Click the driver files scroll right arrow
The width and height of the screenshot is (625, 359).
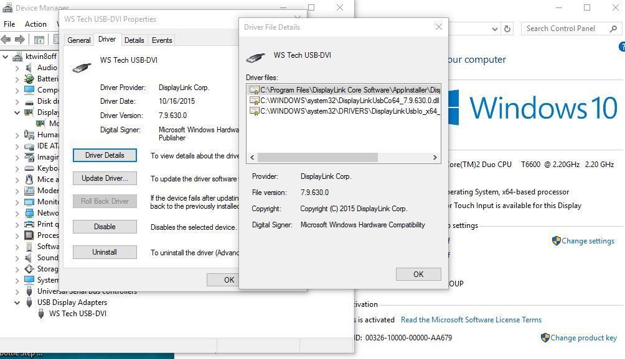coord(435,157)
